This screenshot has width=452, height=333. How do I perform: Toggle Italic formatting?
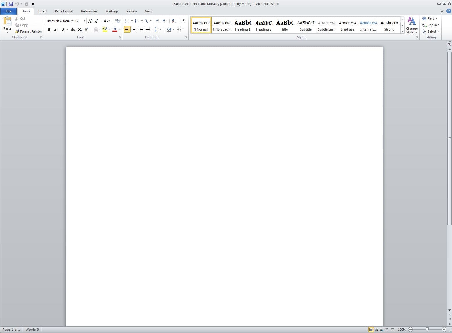coord(56,29)
